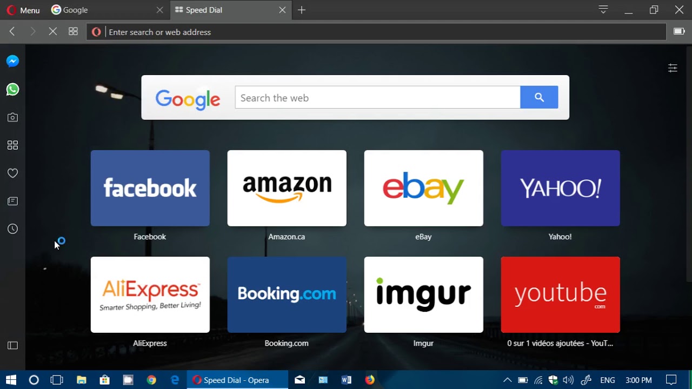The height and width of the screenshot is (389, 692).
Task: Open Cortana circle on taskbar
Action: point(34,380)
